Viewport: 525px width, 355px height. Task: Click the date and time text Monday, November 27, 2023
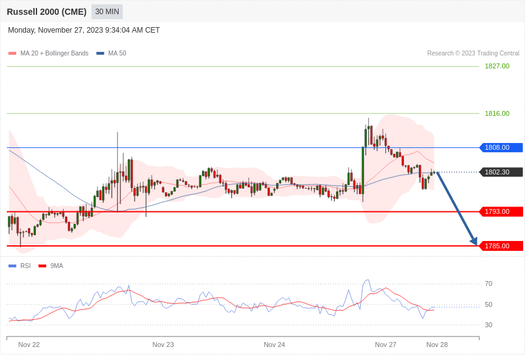84,30
